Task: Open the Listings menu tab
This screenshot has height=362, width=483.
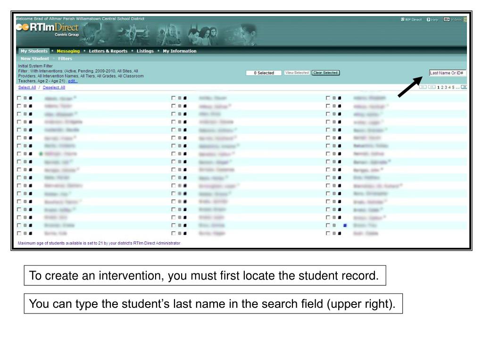Action: pos(145,51)
